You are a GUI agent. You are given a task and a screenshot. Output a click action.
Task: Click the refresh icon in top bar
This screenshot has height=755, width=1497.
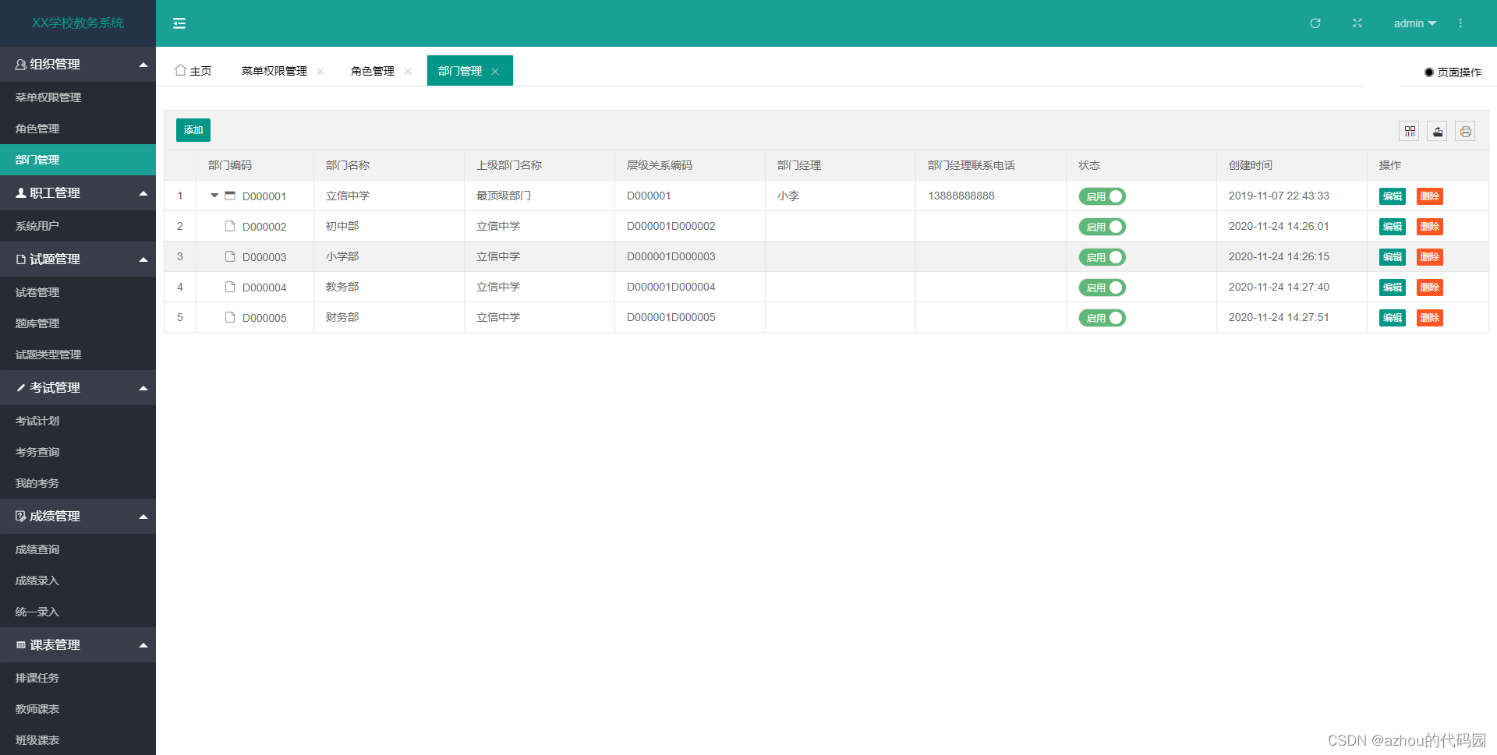pyautogui.click(x=1315, y=23)
